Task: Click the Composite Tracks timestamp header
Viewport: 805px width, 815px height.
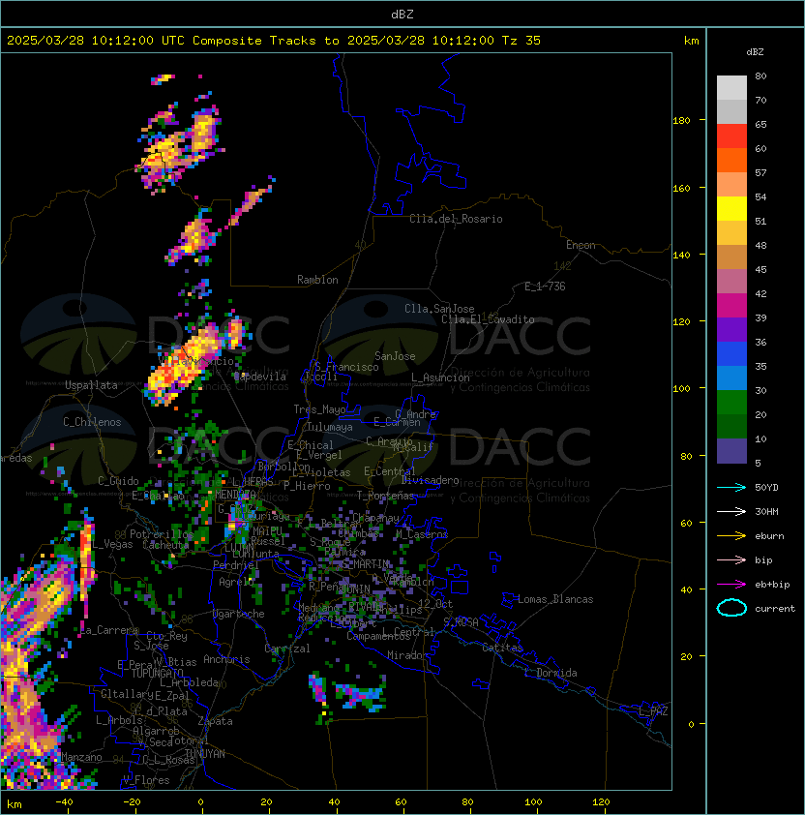Action: point(274,41)
